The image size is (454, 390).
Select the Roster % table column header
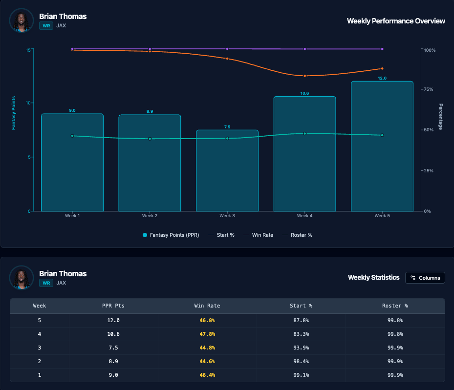pos(395,306)
